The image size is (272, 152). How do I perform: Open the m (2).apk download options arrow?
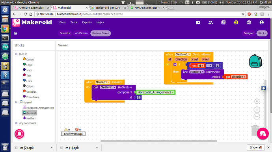coord(52,148)
